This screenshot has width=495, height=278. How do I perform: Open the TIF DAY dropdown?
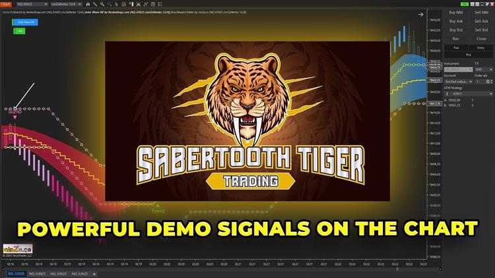click(x=484, y=69)
